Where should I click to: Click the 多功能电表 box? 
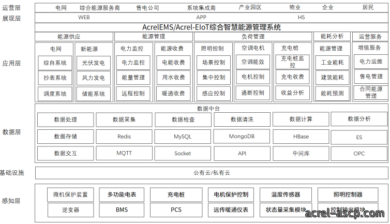pos(122,195)
